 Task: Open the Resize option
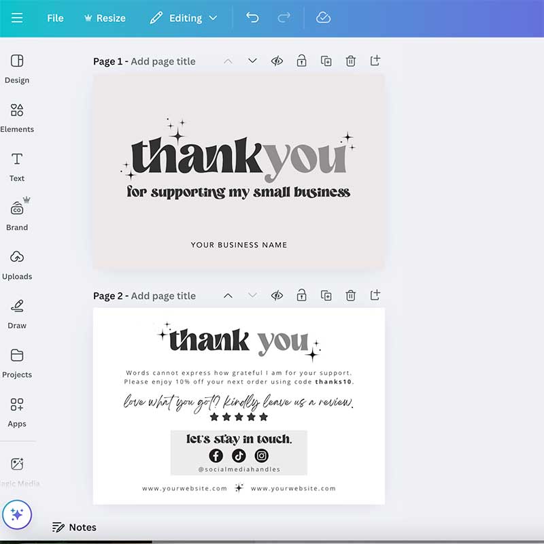(105, 18)
